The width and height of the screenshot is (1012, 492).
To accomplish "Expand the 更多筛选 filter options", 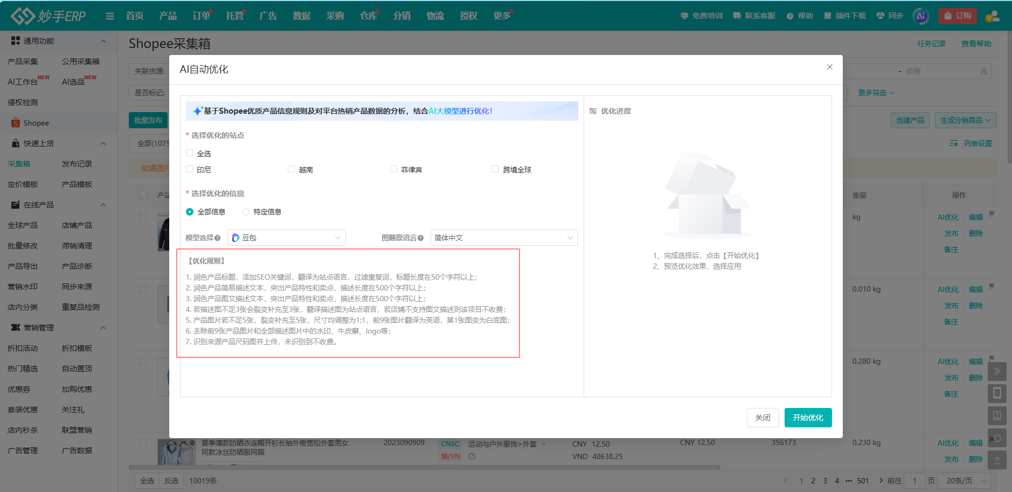I will 876,93.
